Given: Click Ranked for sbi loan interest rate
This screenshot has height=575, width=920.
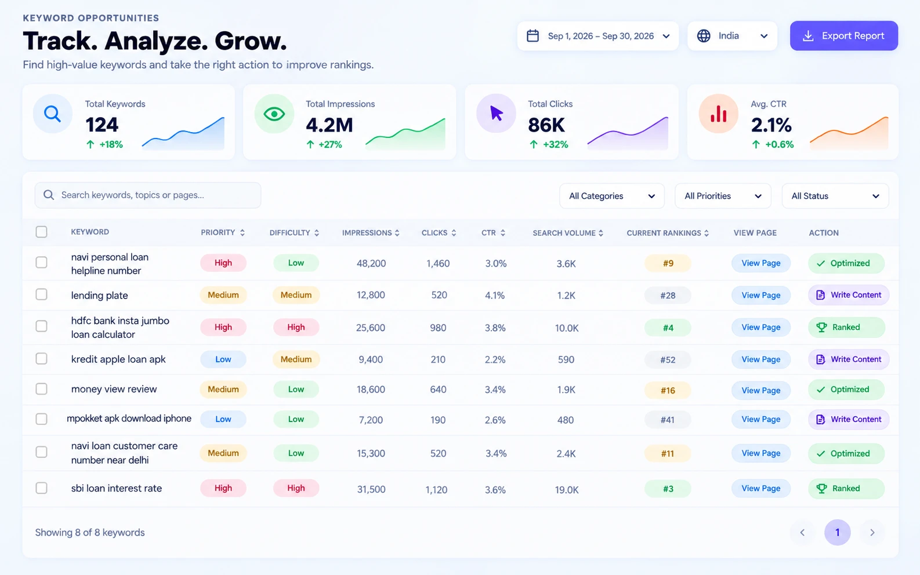Looking at the screenshot, I should (846, 489).
